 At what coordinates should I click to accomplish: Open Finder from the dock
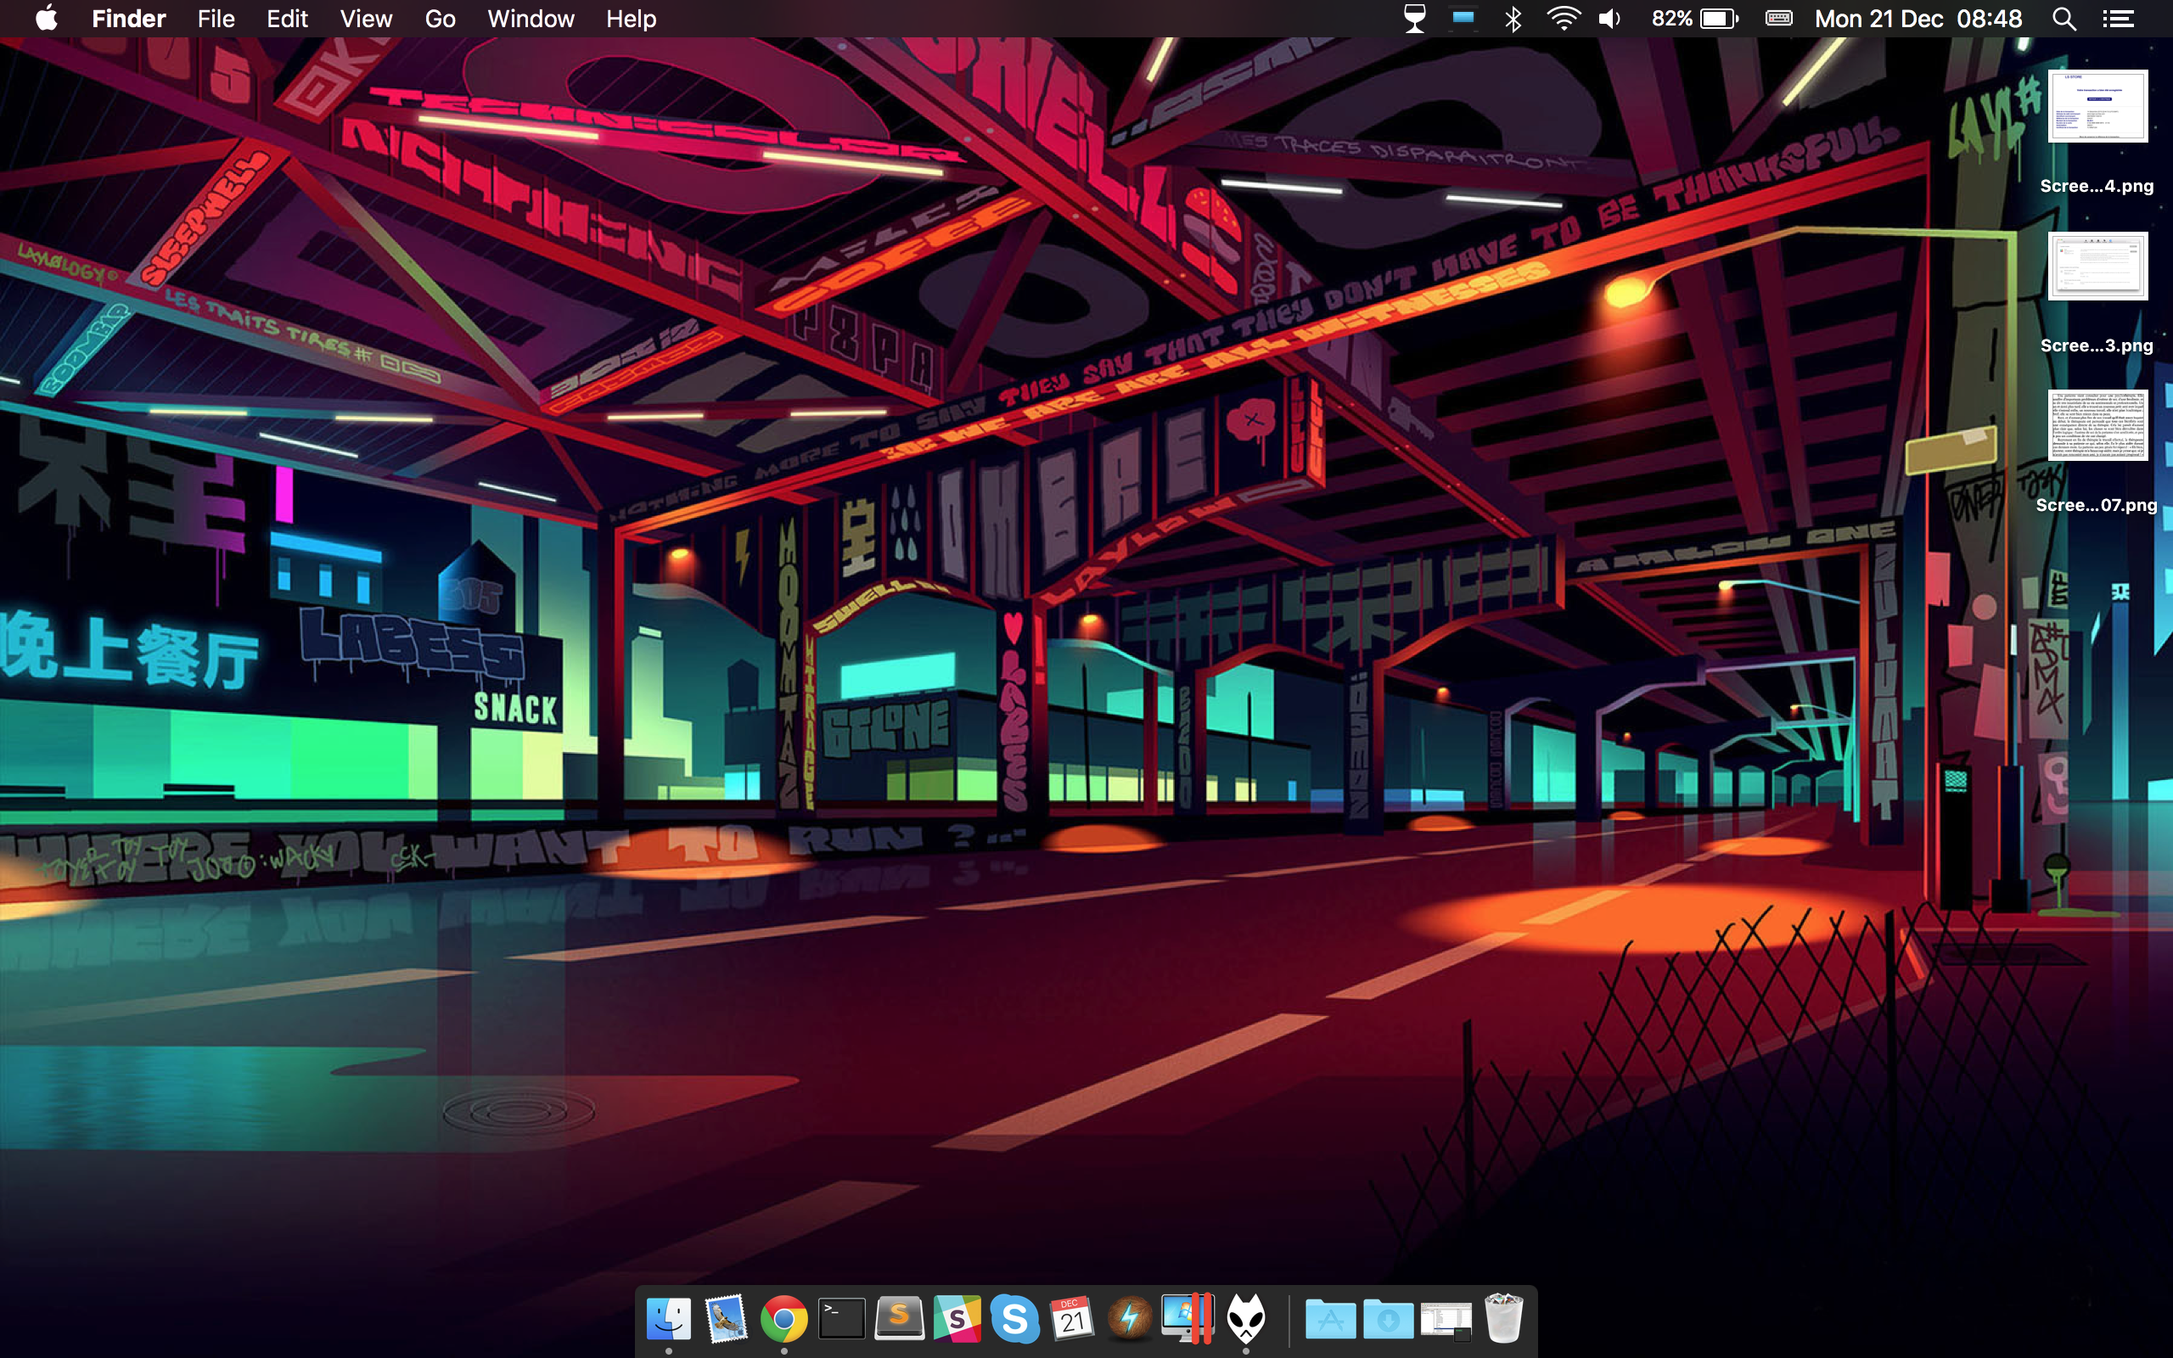668,1318
